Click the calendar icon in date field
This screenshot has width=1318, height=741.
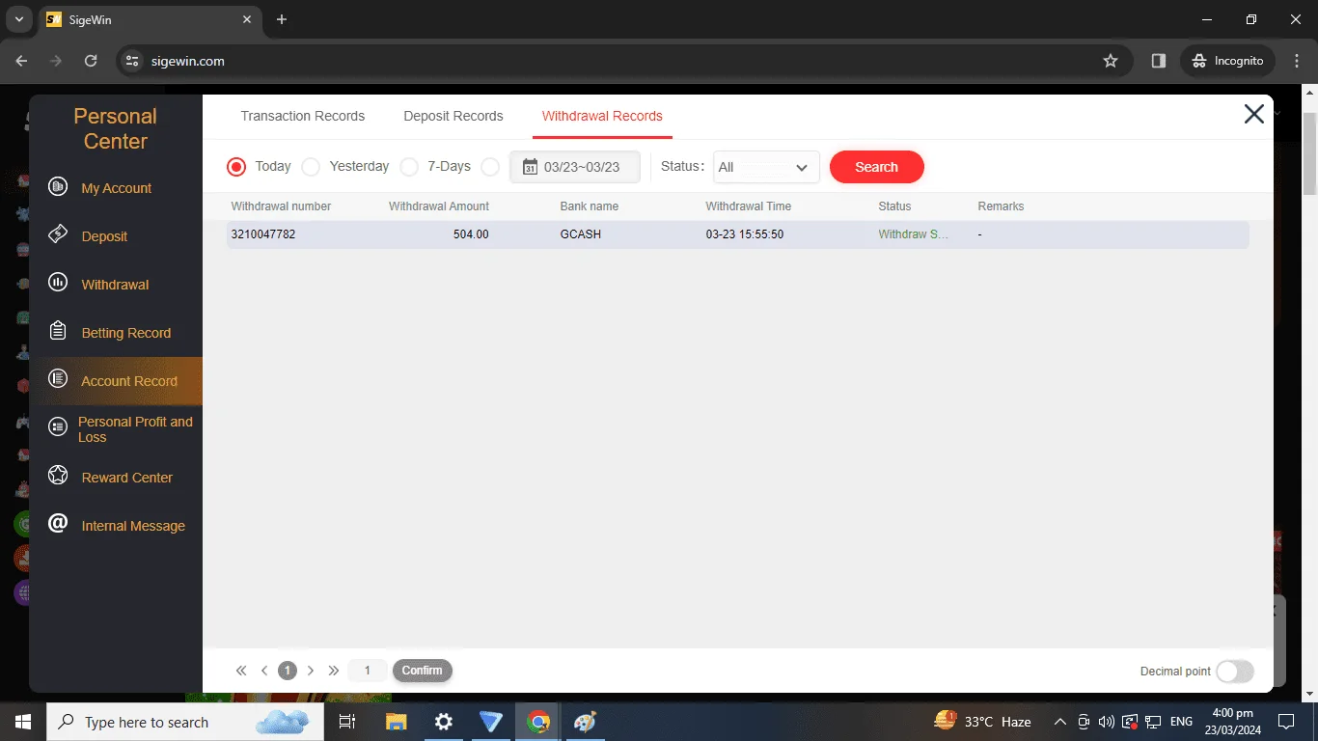pyautogui.click(x=530, y=167)
